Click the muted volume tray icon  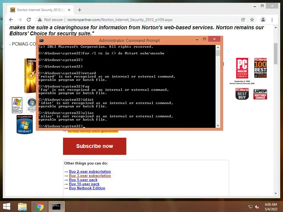(257, 206)
